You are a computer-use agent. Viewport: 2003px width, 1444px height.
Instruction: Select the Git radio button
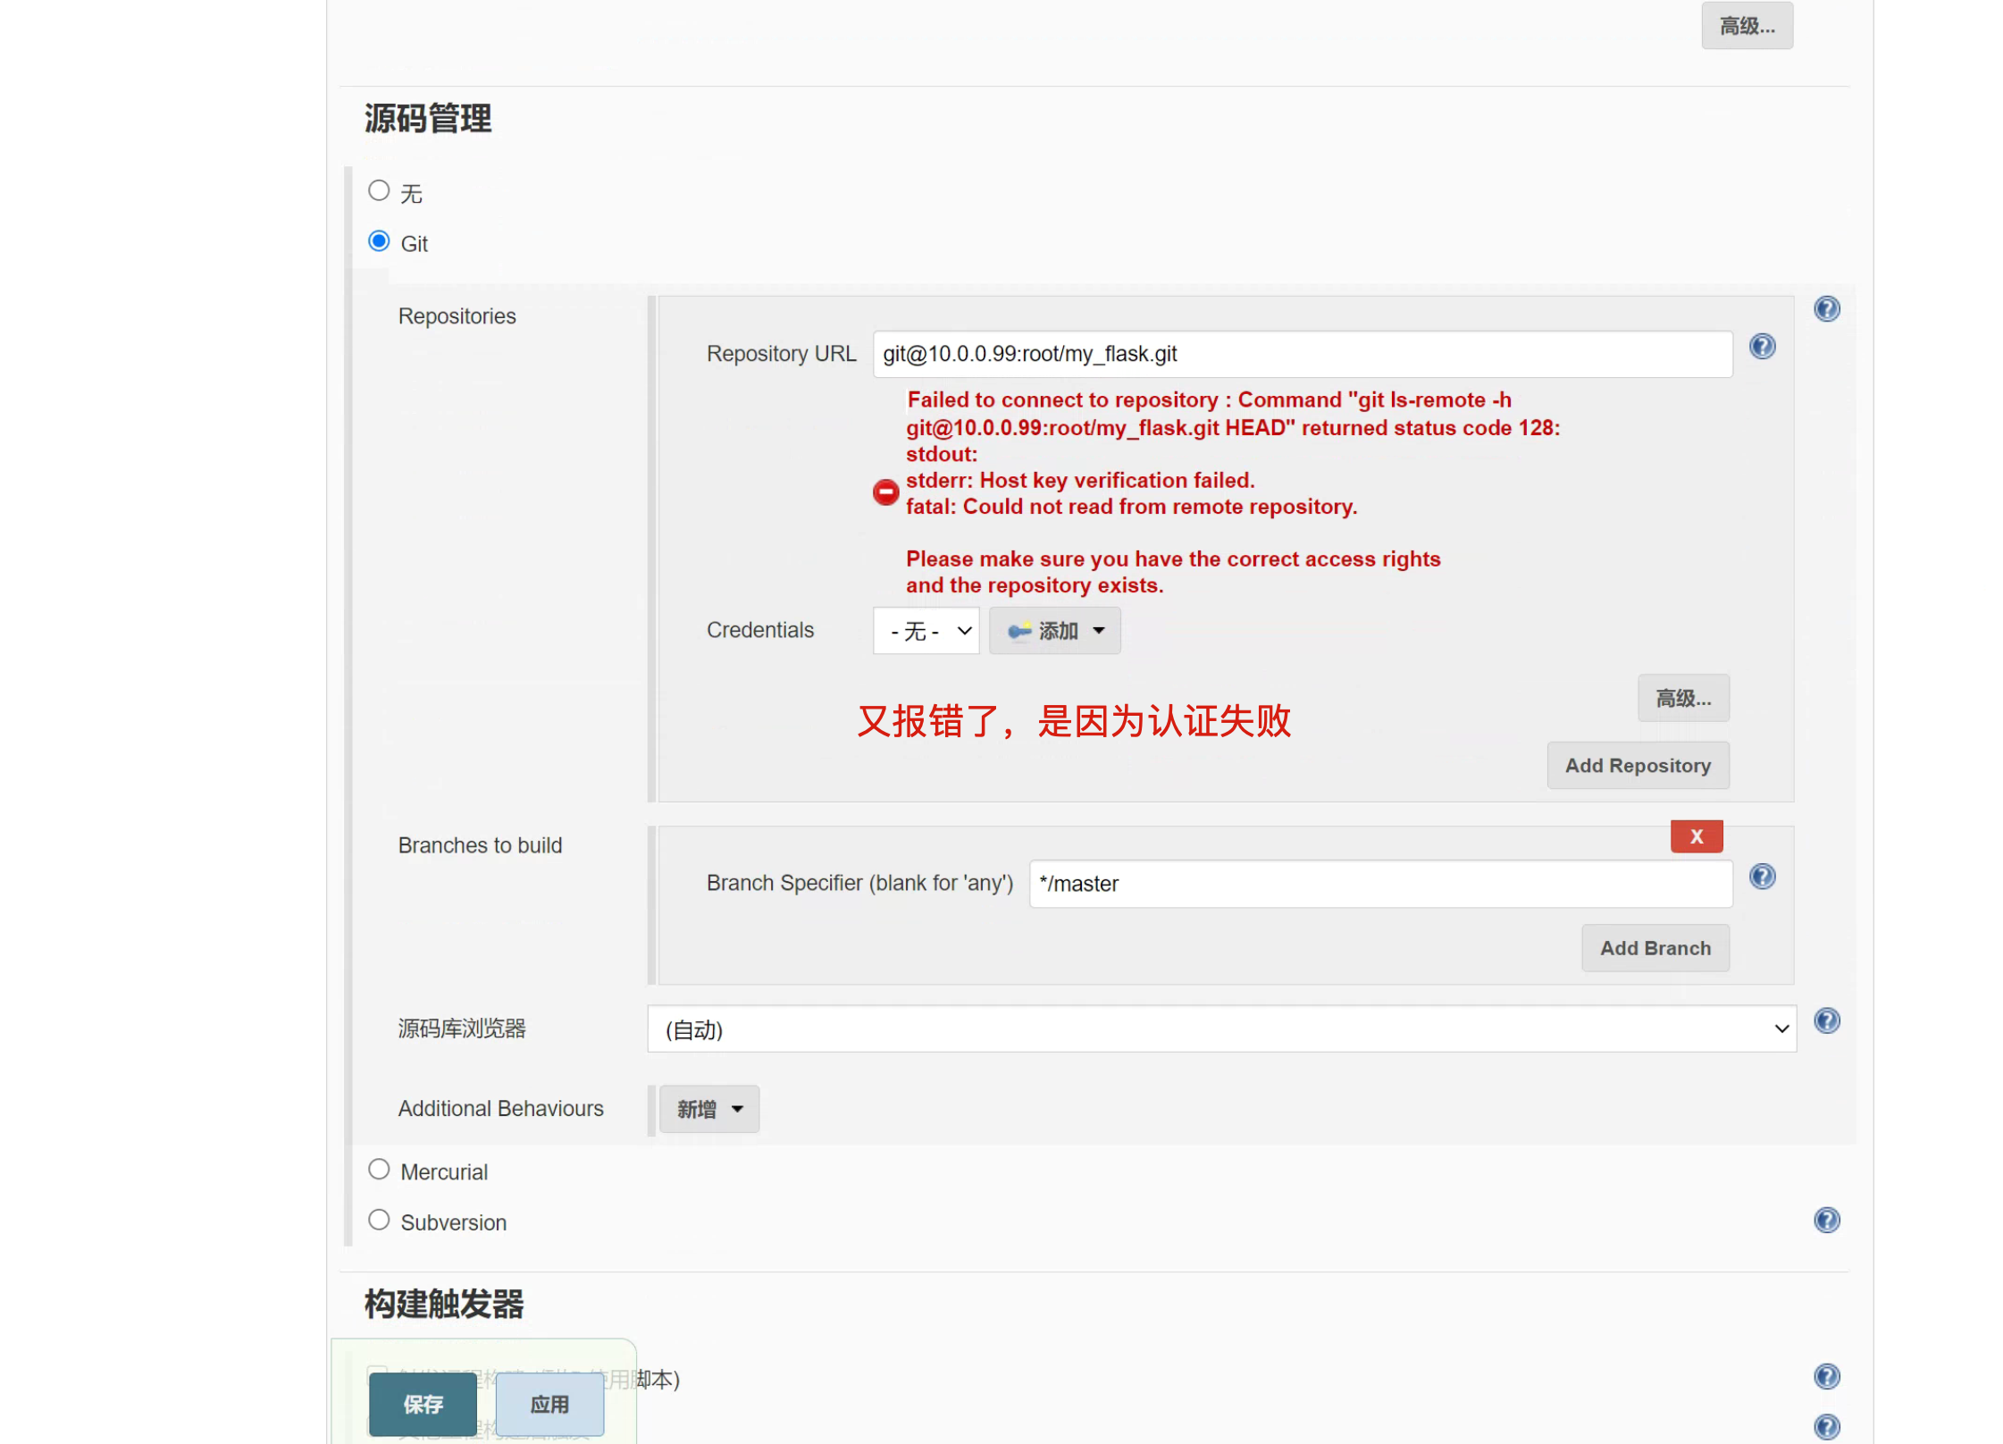coord(379,242)
